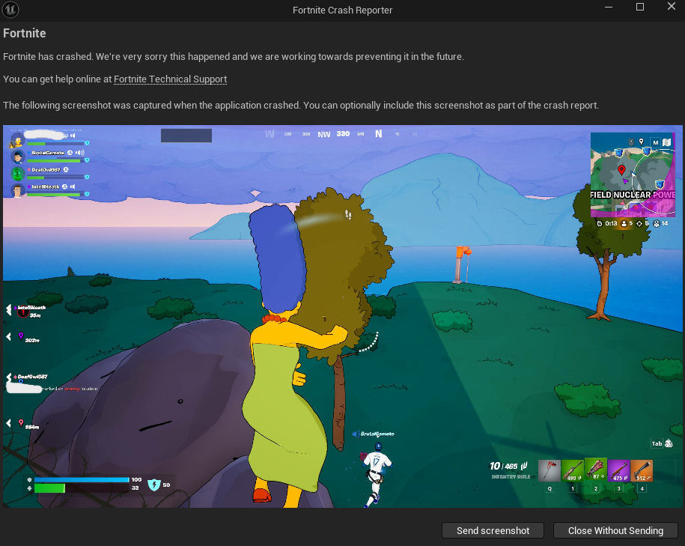Select the orange shotgun slot with 512
Screen dimensions: 685x546
click(642, 471)
